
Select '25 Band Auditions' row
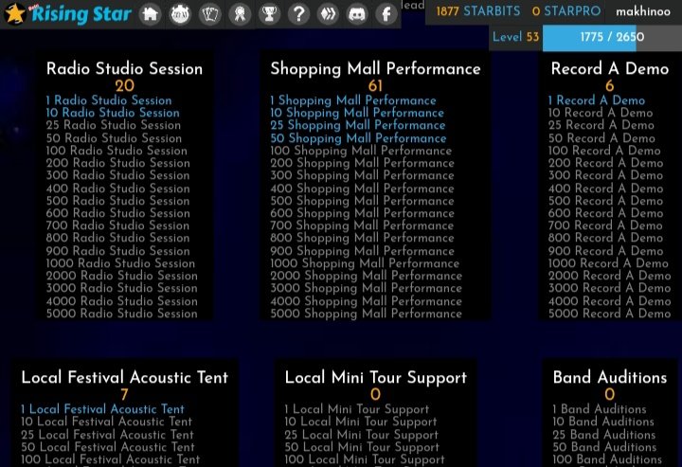coord(603,435)
